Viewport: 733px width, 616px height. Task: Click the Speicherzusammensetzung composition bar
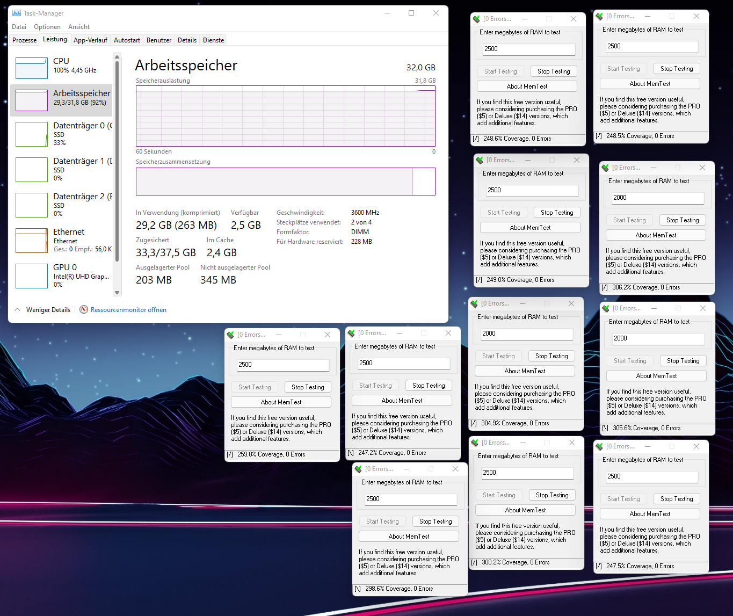(x=285, y=182)
